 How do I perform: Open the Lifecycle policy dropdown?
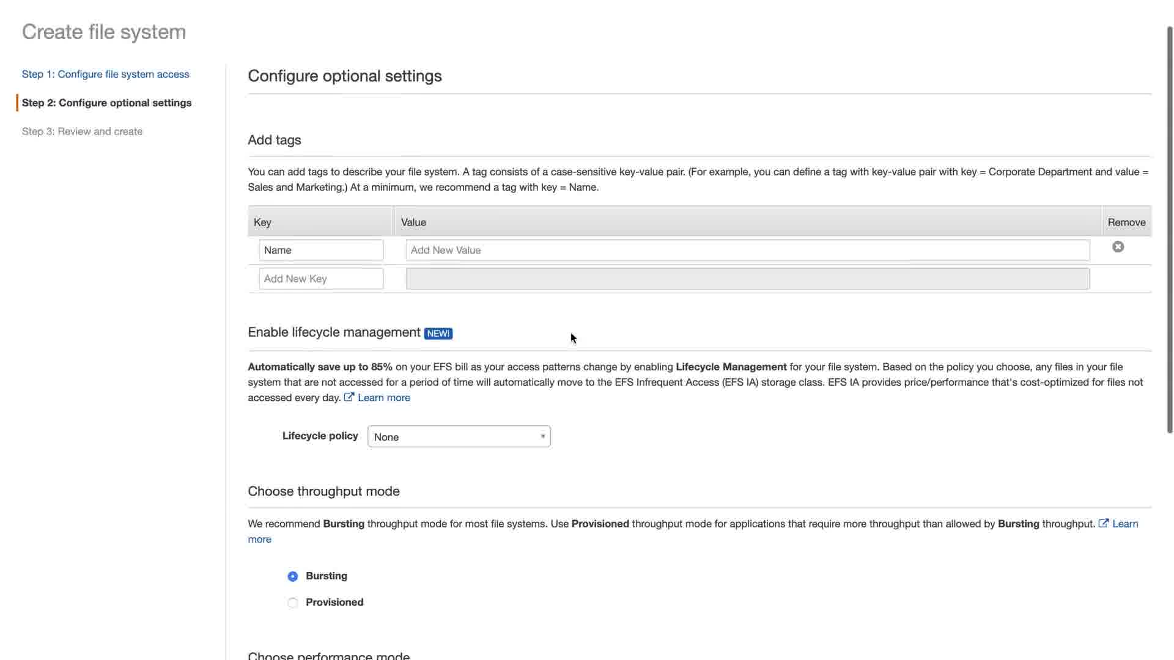459,436
